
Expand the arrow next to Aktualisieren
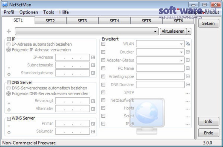point(189,31)
